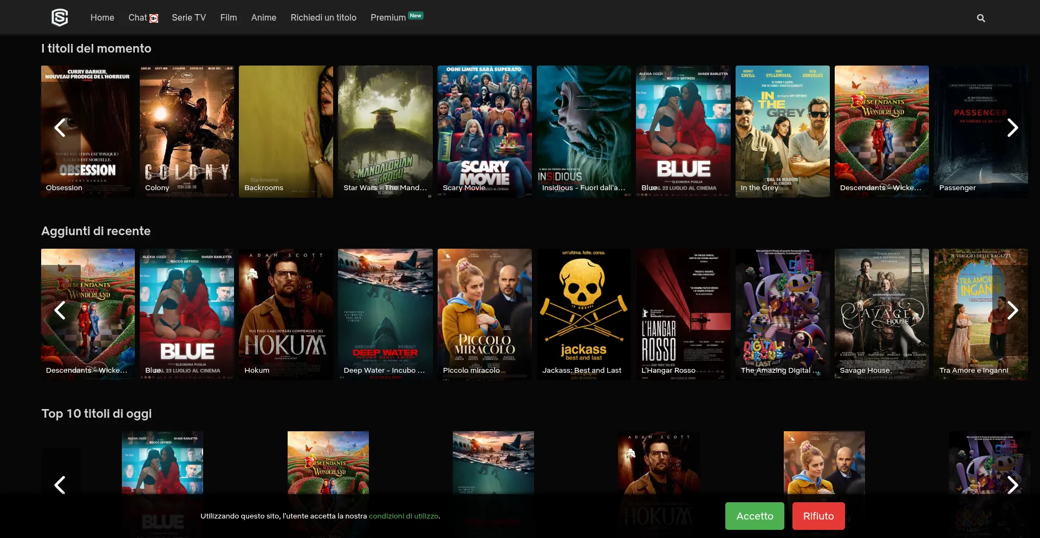Screen dimensions: 1040x538
Task: Open Hokum poster in Aggiunti di recente
Action: click(286, 314)
